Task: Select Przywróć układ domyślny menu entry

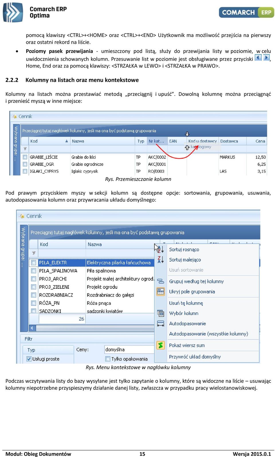Action: tap(195, 357)
